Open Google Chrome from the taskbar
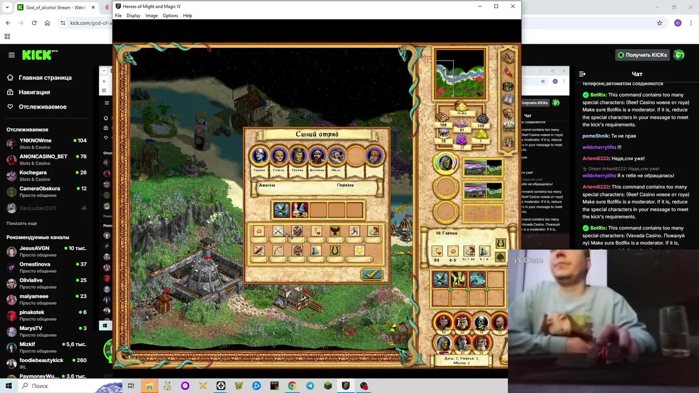Screen dimensions: 699x393 pyautogui.click(x=292, y=386)
